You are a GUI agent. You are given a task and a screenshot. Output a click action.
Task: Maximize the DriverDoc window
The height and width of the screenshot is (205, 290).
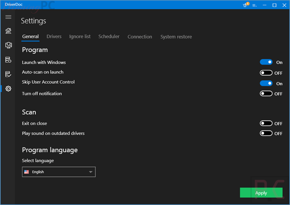[x=274, y=5]
